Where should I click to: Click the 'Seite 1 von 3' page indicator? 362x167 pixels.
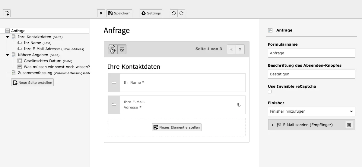(x=209, y=49)
